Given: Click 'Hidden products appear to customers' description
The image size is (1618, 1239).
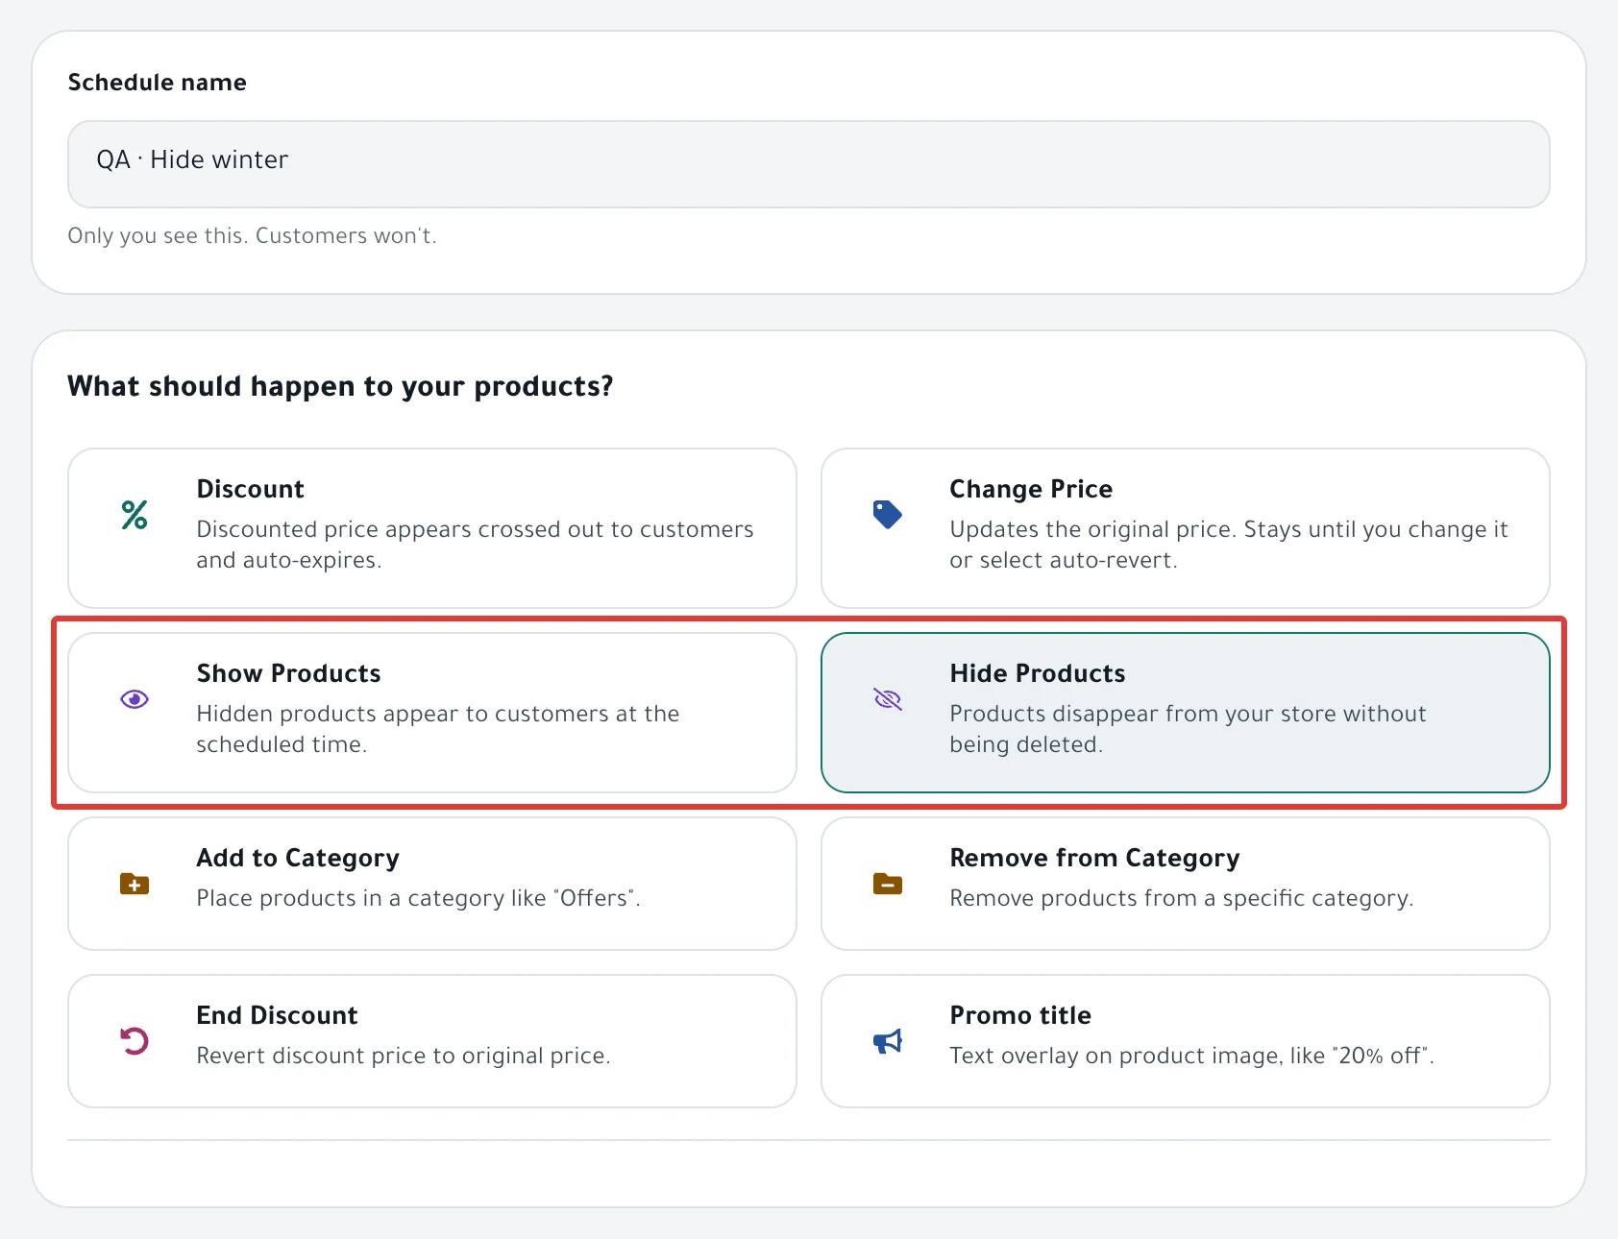Looking at the screenshot, I should tap(437, 729).
